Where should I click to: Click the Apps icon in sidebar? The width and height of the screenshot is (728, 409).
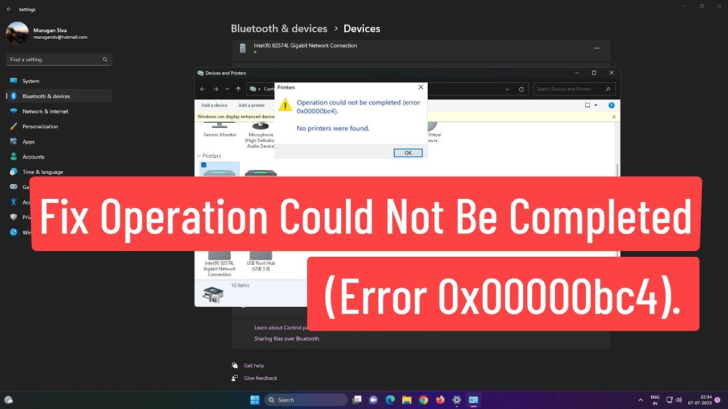click(x=14, y=141)
